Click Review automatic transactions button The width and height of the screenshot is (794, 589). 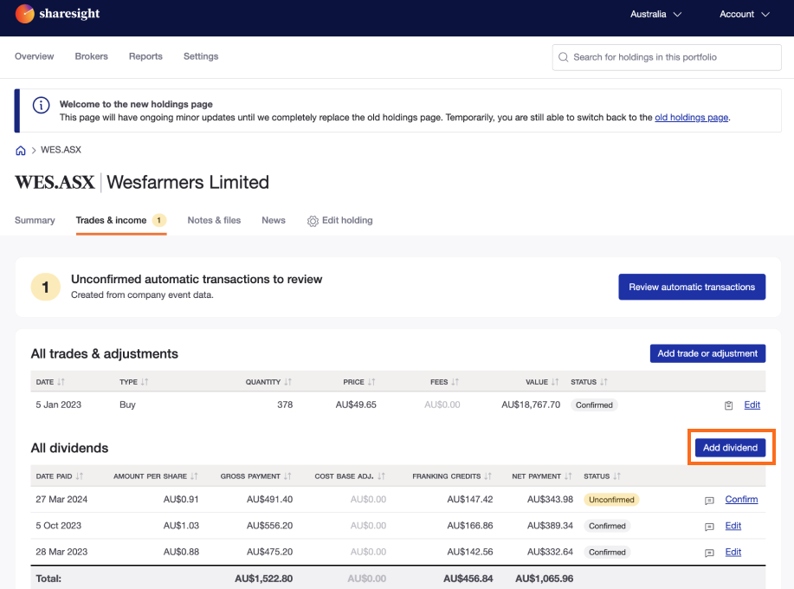(692, 288)
